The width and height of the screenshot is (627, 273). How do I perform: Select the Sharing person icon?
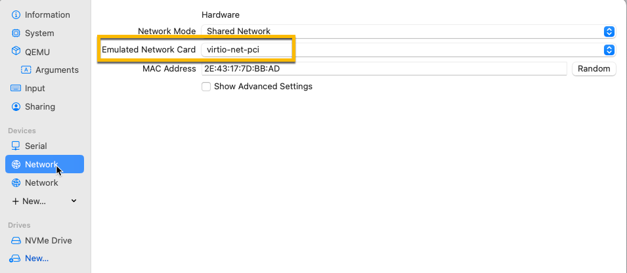click(x=16, y=107)
